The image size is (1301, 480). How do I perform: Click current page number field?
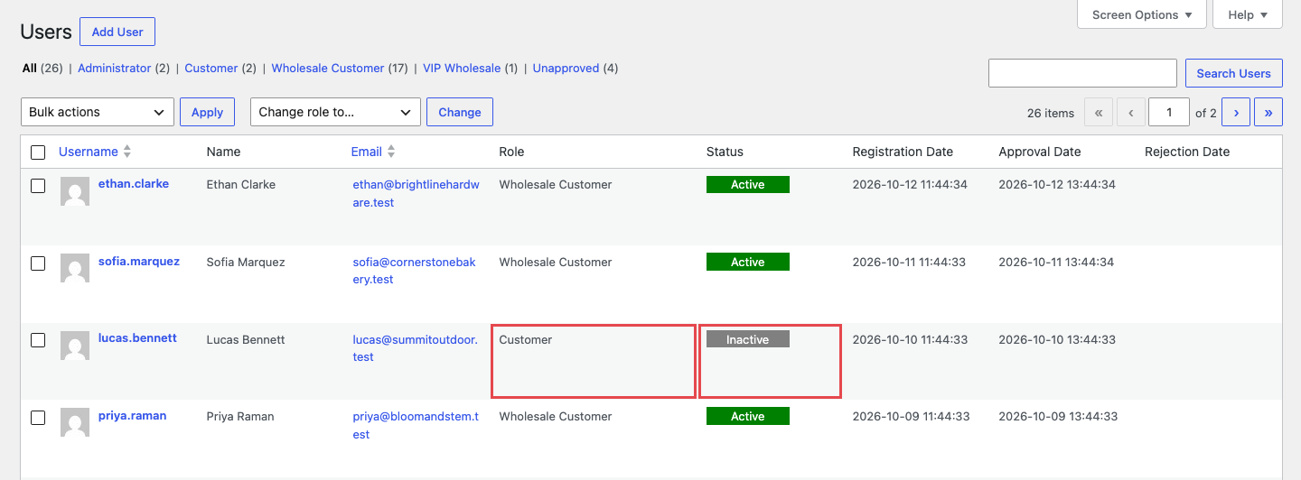pos(1169,113)
